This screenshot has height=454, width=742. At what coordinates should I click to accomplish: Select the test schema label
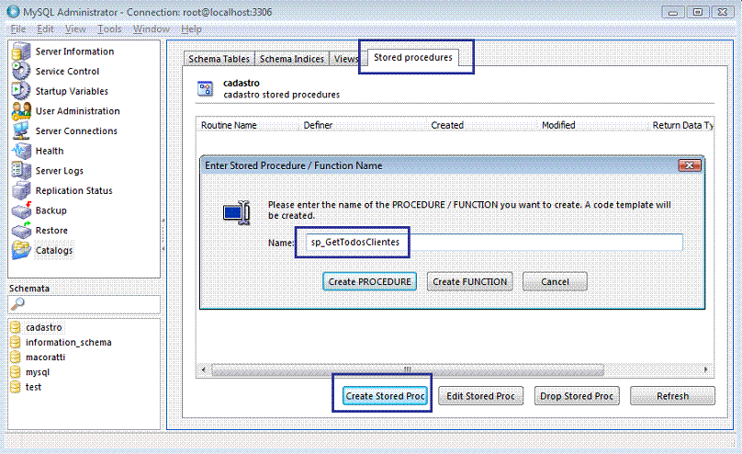(33, 387)
